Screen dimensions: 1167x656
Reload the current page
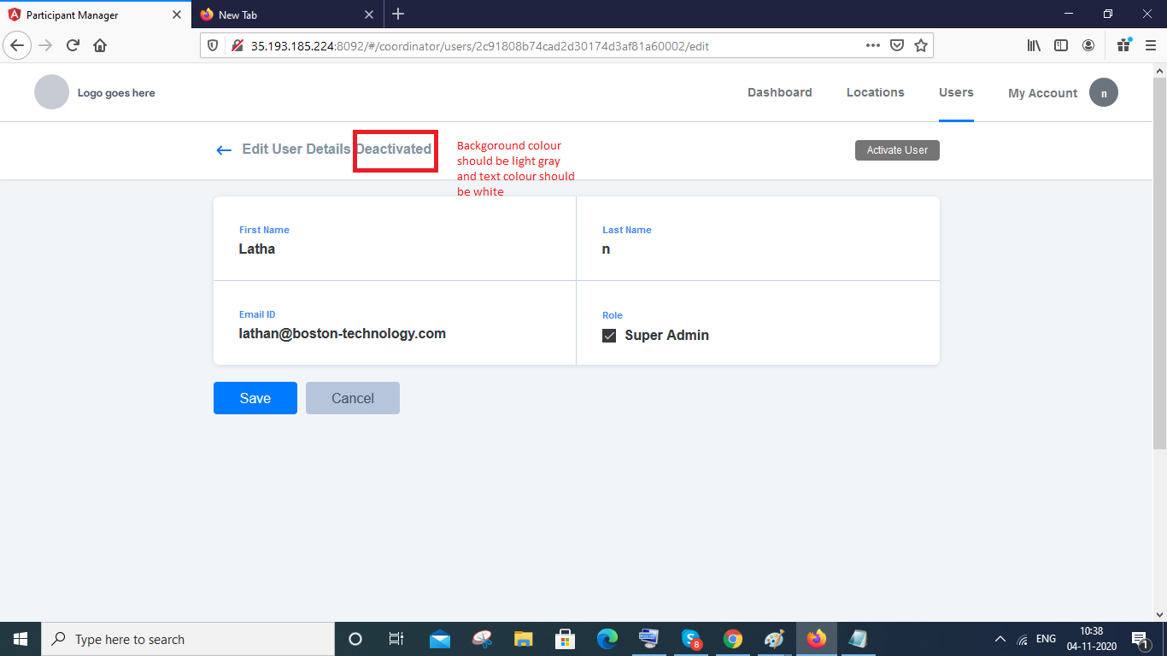(72, 45)
